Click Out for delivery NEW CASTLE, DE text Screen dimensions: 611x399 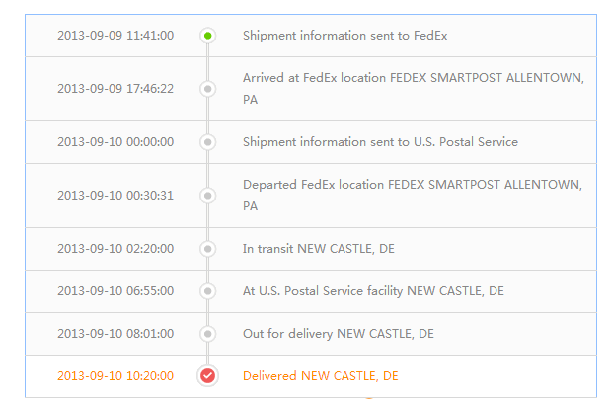click(x=339, y=334)
